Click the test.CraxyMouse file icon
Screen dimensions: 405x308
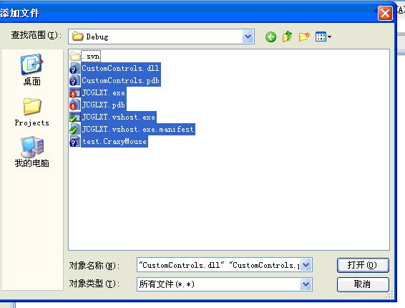tap(75, 141)
